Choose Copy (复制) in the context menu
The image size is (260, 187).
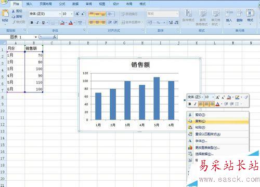(218, 121)
